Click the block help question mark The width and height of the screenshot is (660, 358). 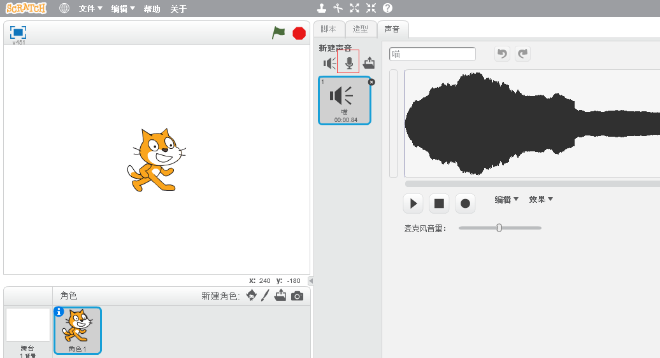388,8
